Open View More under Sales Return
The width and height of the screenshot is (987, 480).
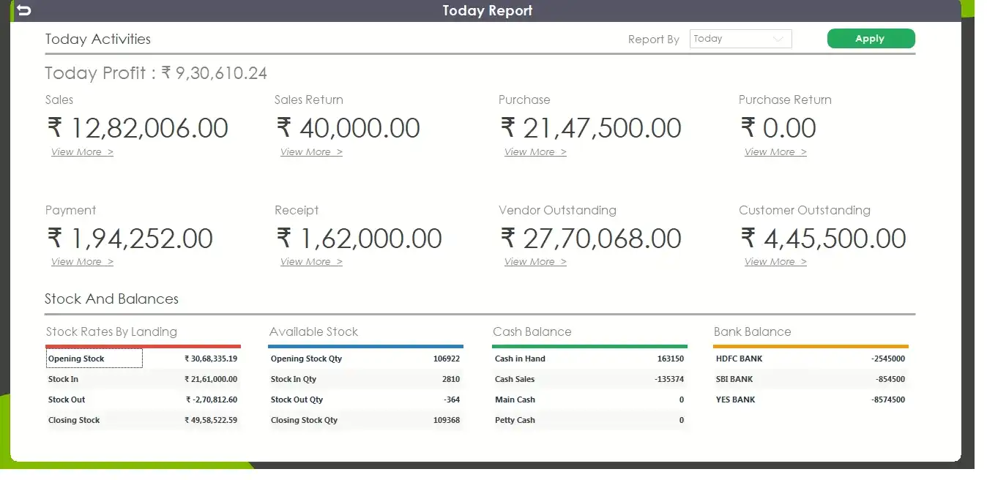coord(311,152)
